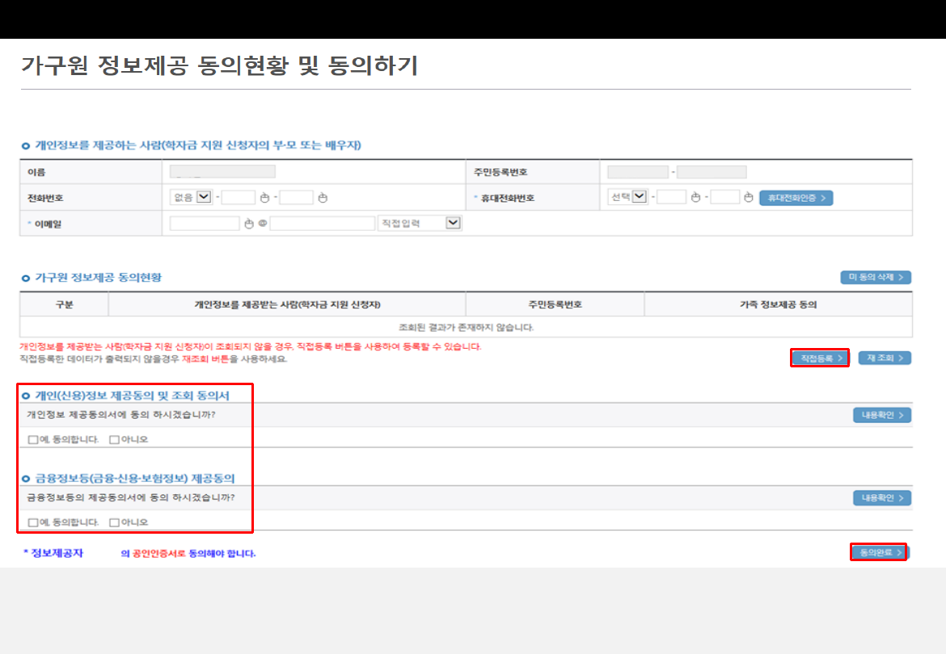
Task: Open 내용확인 for 개인(신용)정보 제공동의
Action: click(881, 415)
